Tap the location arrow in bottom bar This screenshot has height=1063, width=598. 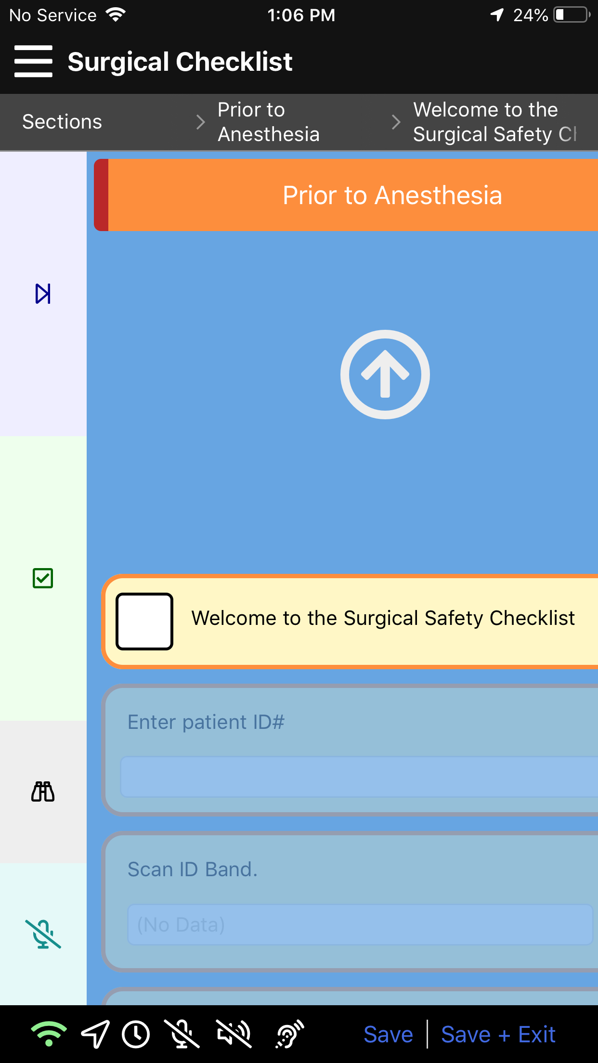point(95,1034)
